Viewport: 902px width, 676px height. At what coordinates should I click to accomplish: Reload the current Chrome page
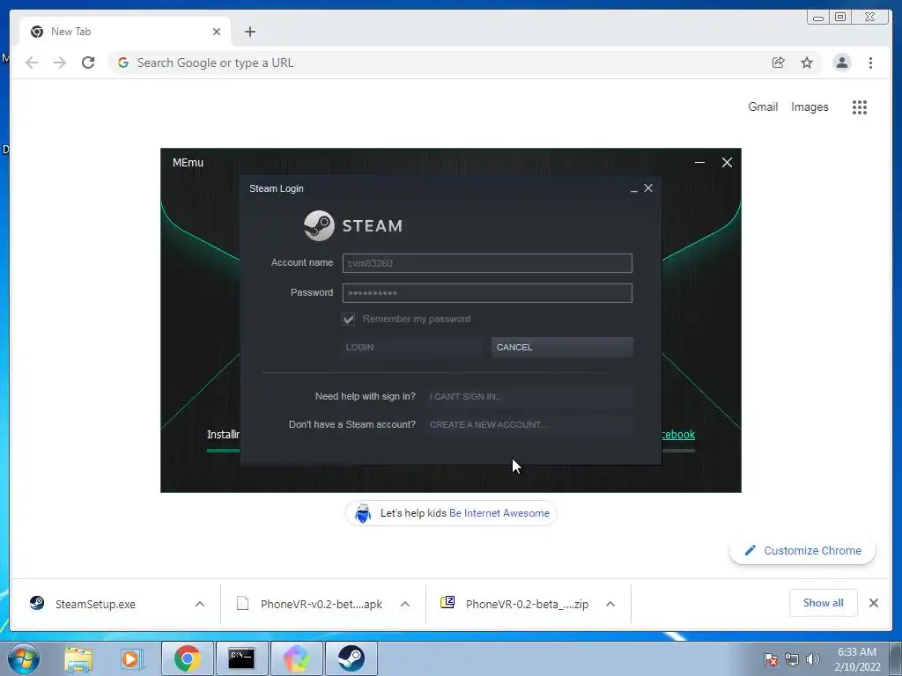(88, 62)
